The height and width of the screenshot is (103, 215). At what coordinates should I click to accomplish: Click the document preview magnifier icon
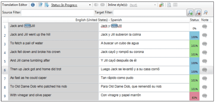pos(169,5)
